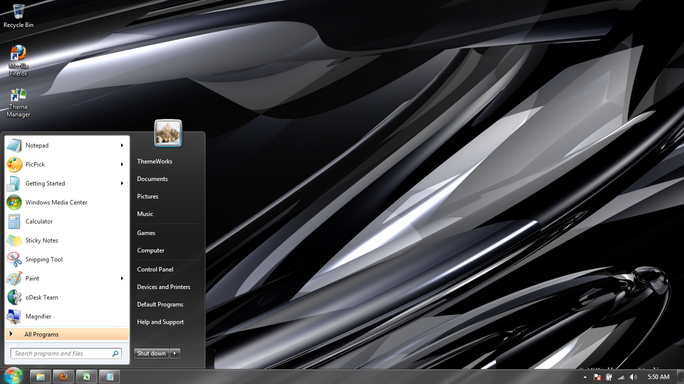This screenshot has height=384, width=684.
Task: Open Games from the Start menu
Action: [x=146, y=233]
